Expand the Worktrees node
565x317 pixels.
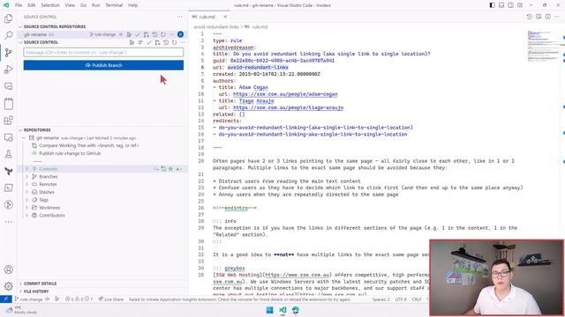(26, 208)
